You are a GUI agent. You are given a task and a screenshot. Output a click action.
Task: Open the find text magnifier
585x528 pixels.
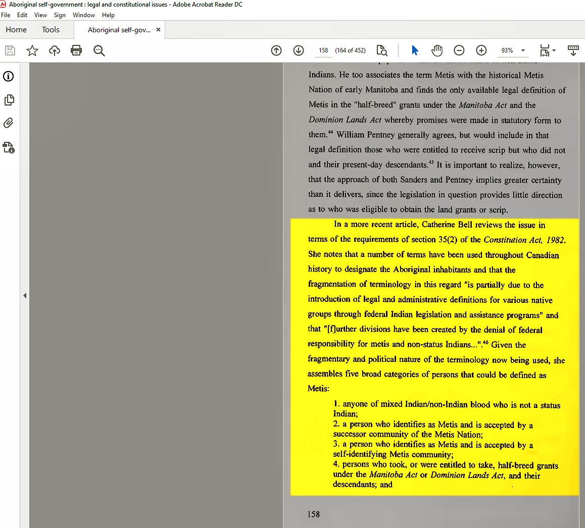point(99,50)
